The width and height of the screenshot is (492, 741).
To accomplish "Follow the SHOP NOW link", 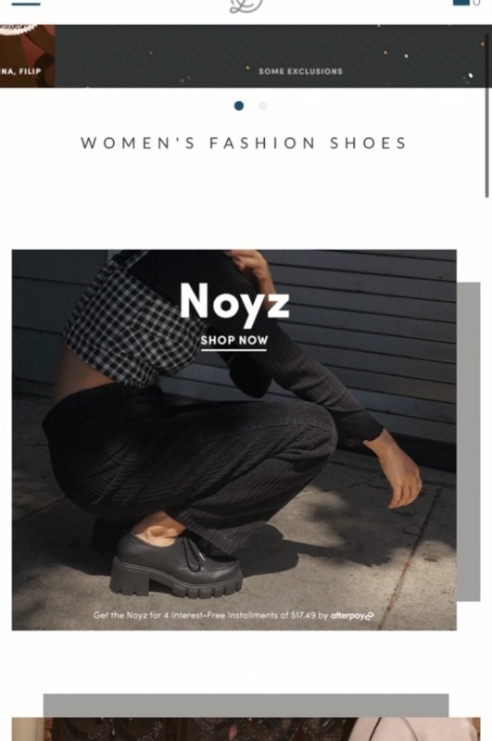I will (x=233, y=341).
